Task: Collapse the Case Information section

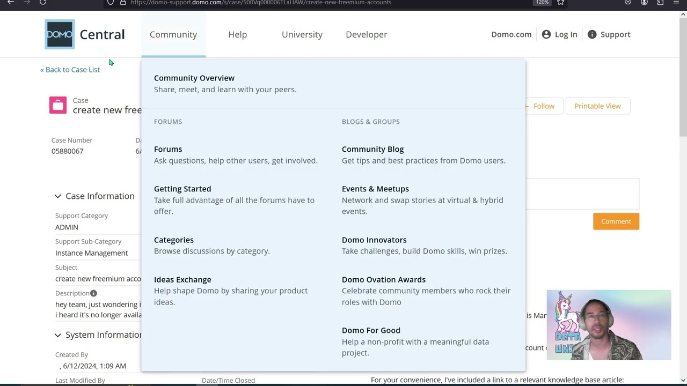Action: click(x=57, y=196)
